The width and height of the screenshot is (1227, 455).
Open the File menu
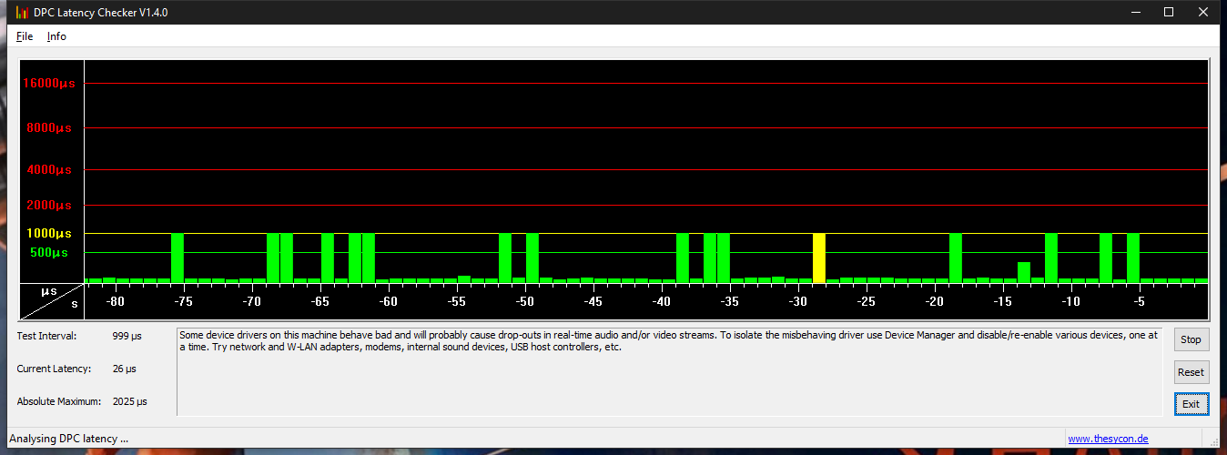(x=25, y=36)
